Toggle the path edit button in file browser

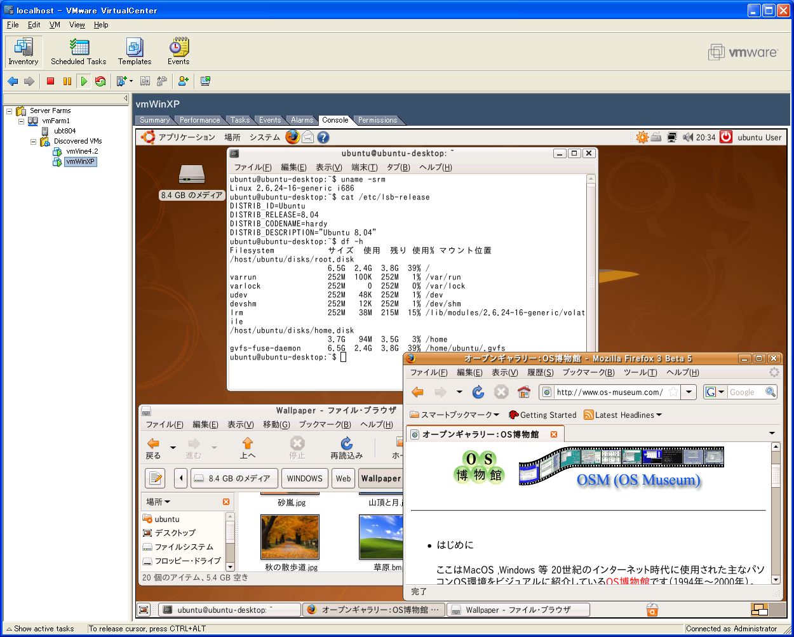point(155,478)
